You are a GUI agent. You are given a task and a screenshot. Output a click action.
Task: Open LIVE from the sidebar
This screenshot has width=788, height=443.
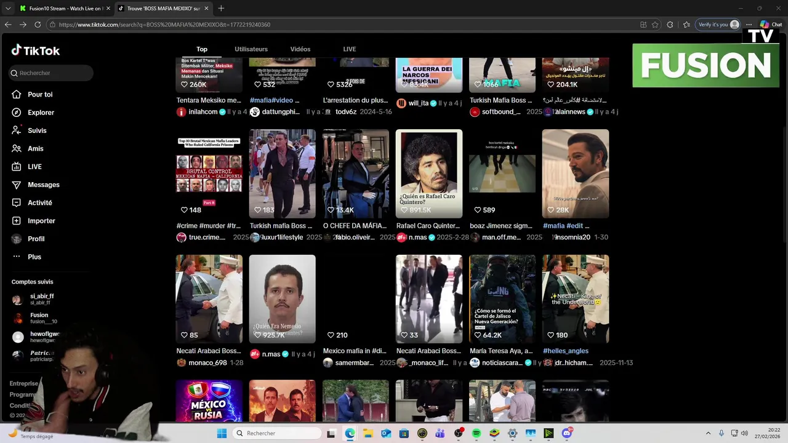(x=34, y=167)
